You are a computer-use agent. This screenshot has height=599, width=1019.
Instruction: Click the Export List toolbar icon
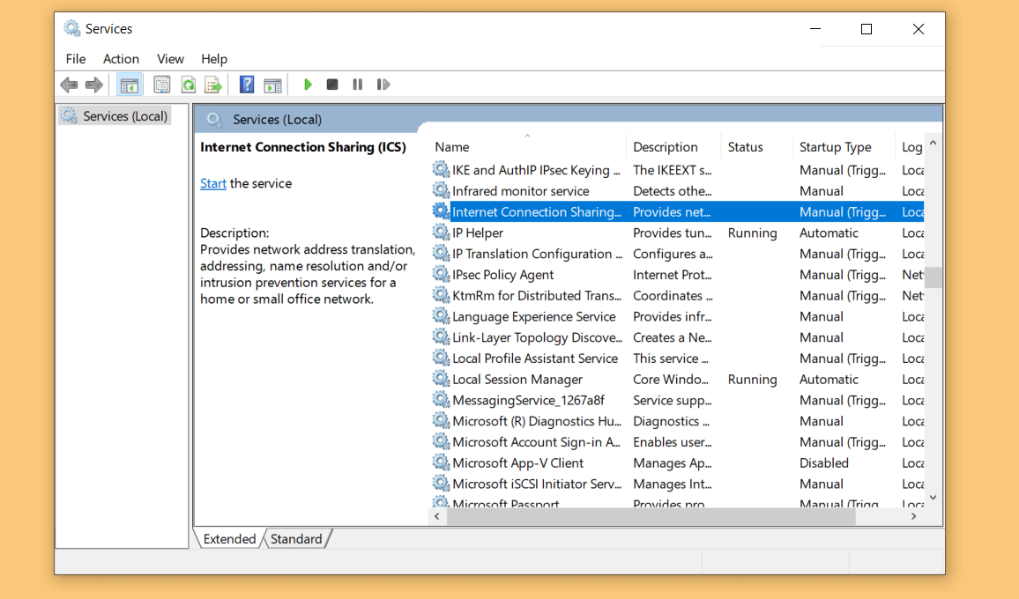pos(213,85)
